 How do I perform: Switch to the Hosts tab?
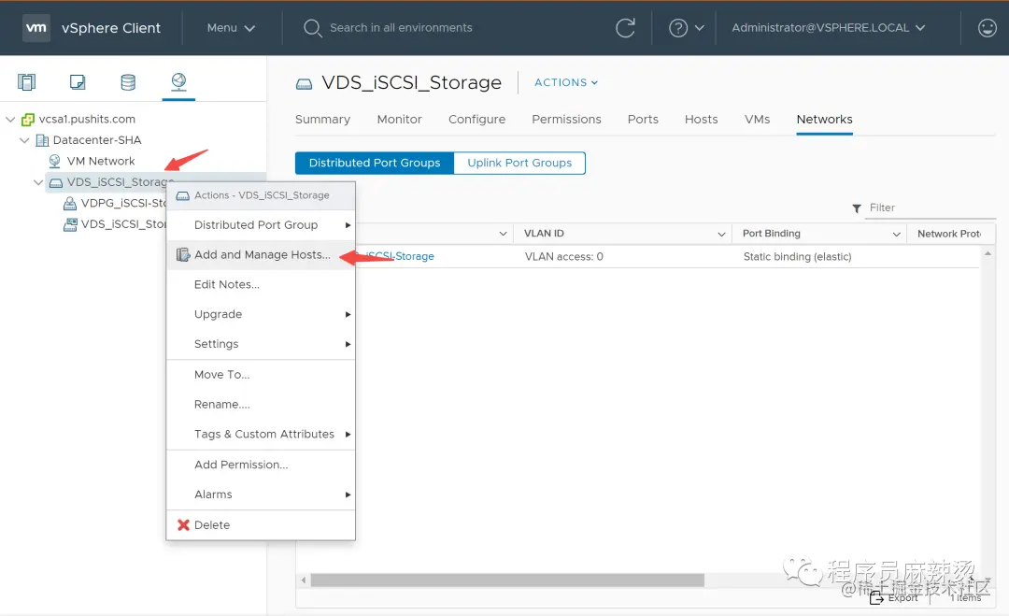701,119
